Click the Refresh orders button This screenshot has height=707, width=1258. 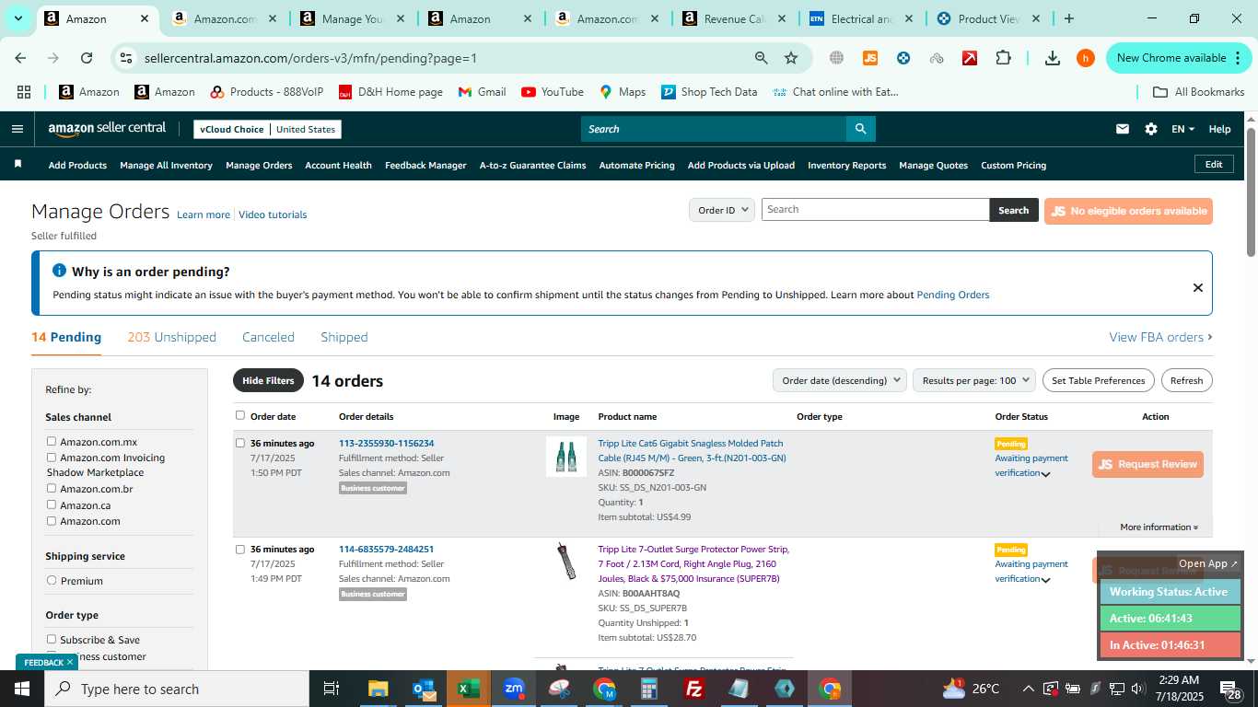(x=1186, y=380)
